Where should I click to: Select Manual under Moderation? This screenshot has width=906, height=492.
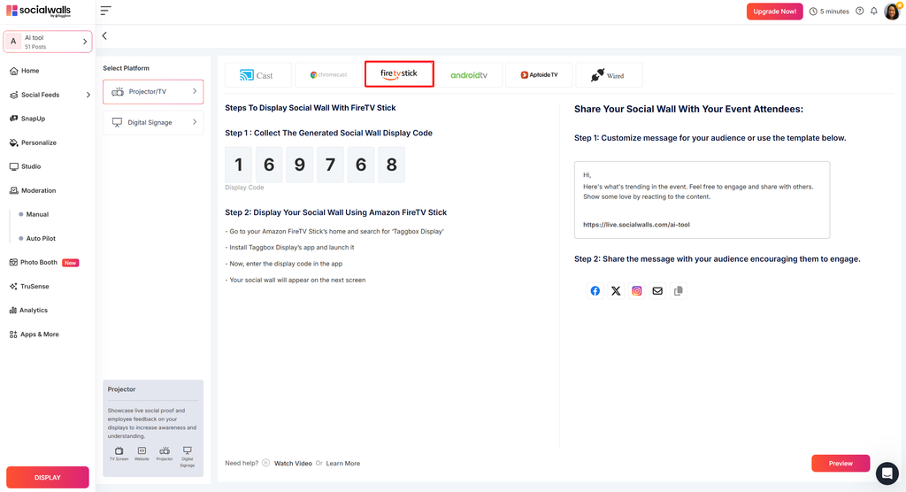[37, 214]
